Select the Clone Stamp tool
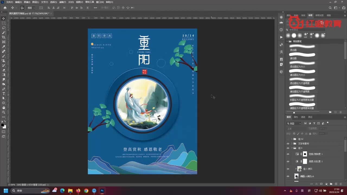This screenshot has width=347, height=195. tap(4, 61)
